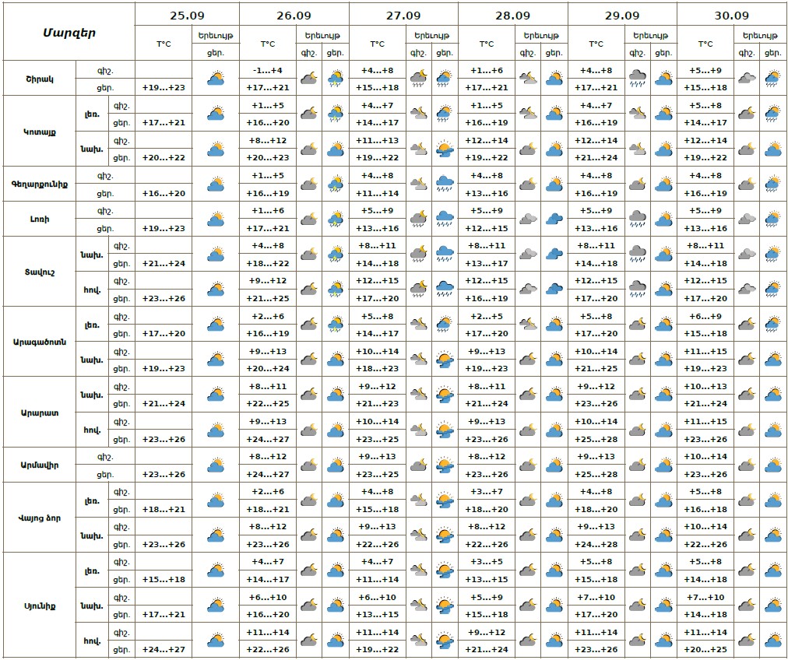The image size is (788, 660).
Task: Click Shirak's night rain icon under 29.09
Action: pyautogui.click(x=638, y=78)
